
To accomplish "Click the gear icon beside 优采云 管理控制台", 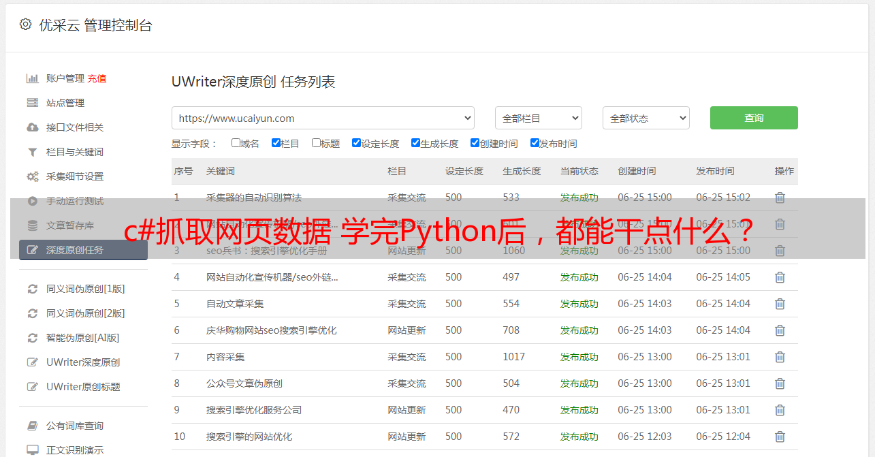I will pyautogui.click(x=25, y=25).
